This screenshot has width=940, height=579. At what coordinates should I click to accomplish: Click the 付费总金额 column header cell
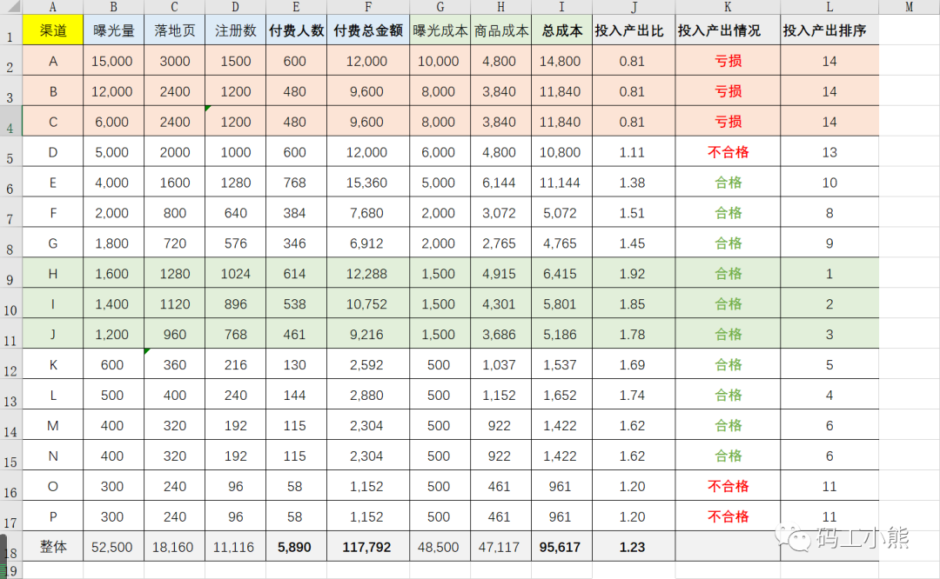pos(368,29)
